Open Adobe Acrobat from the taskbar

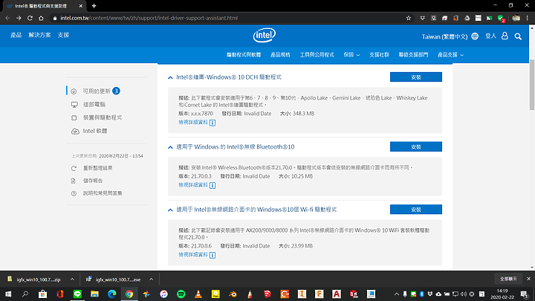tap(337, 294)
